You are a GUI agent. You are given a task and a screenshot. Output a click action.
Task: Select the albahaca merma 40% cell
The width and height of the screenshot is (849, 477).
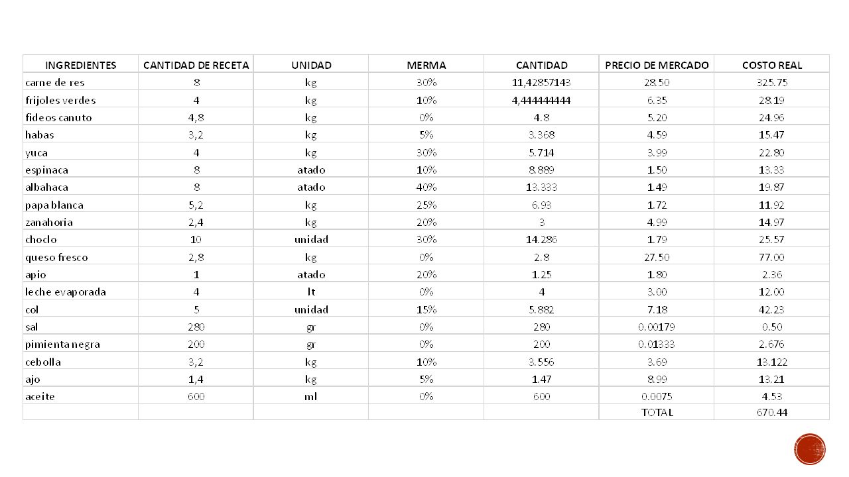pos(426,187)
